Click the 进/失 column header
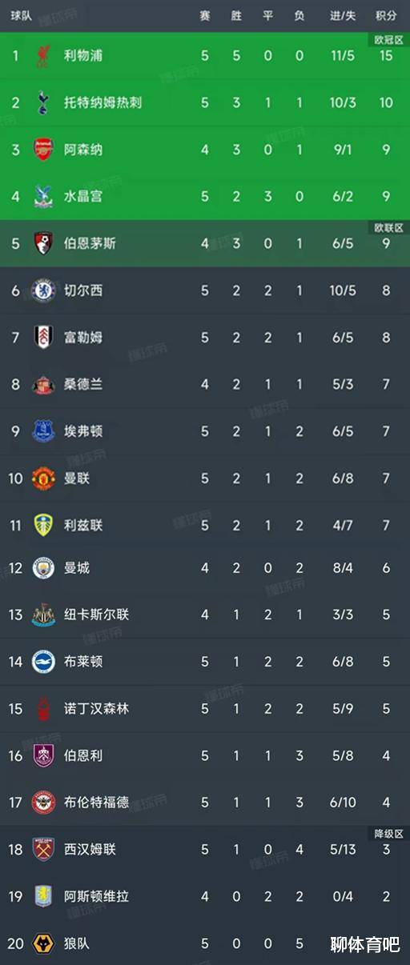410x965 pixels. (x=343, y=16)
